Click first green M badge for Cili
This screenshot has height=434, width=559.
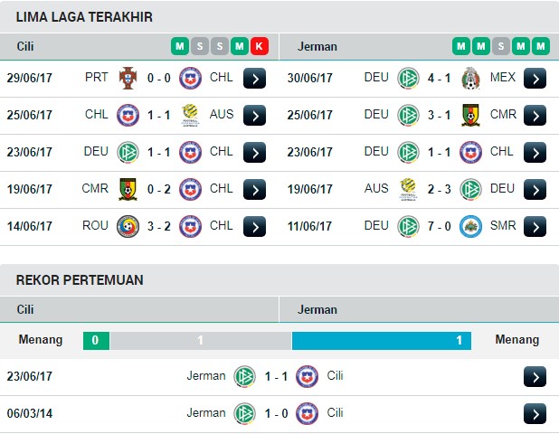[180, 46]
